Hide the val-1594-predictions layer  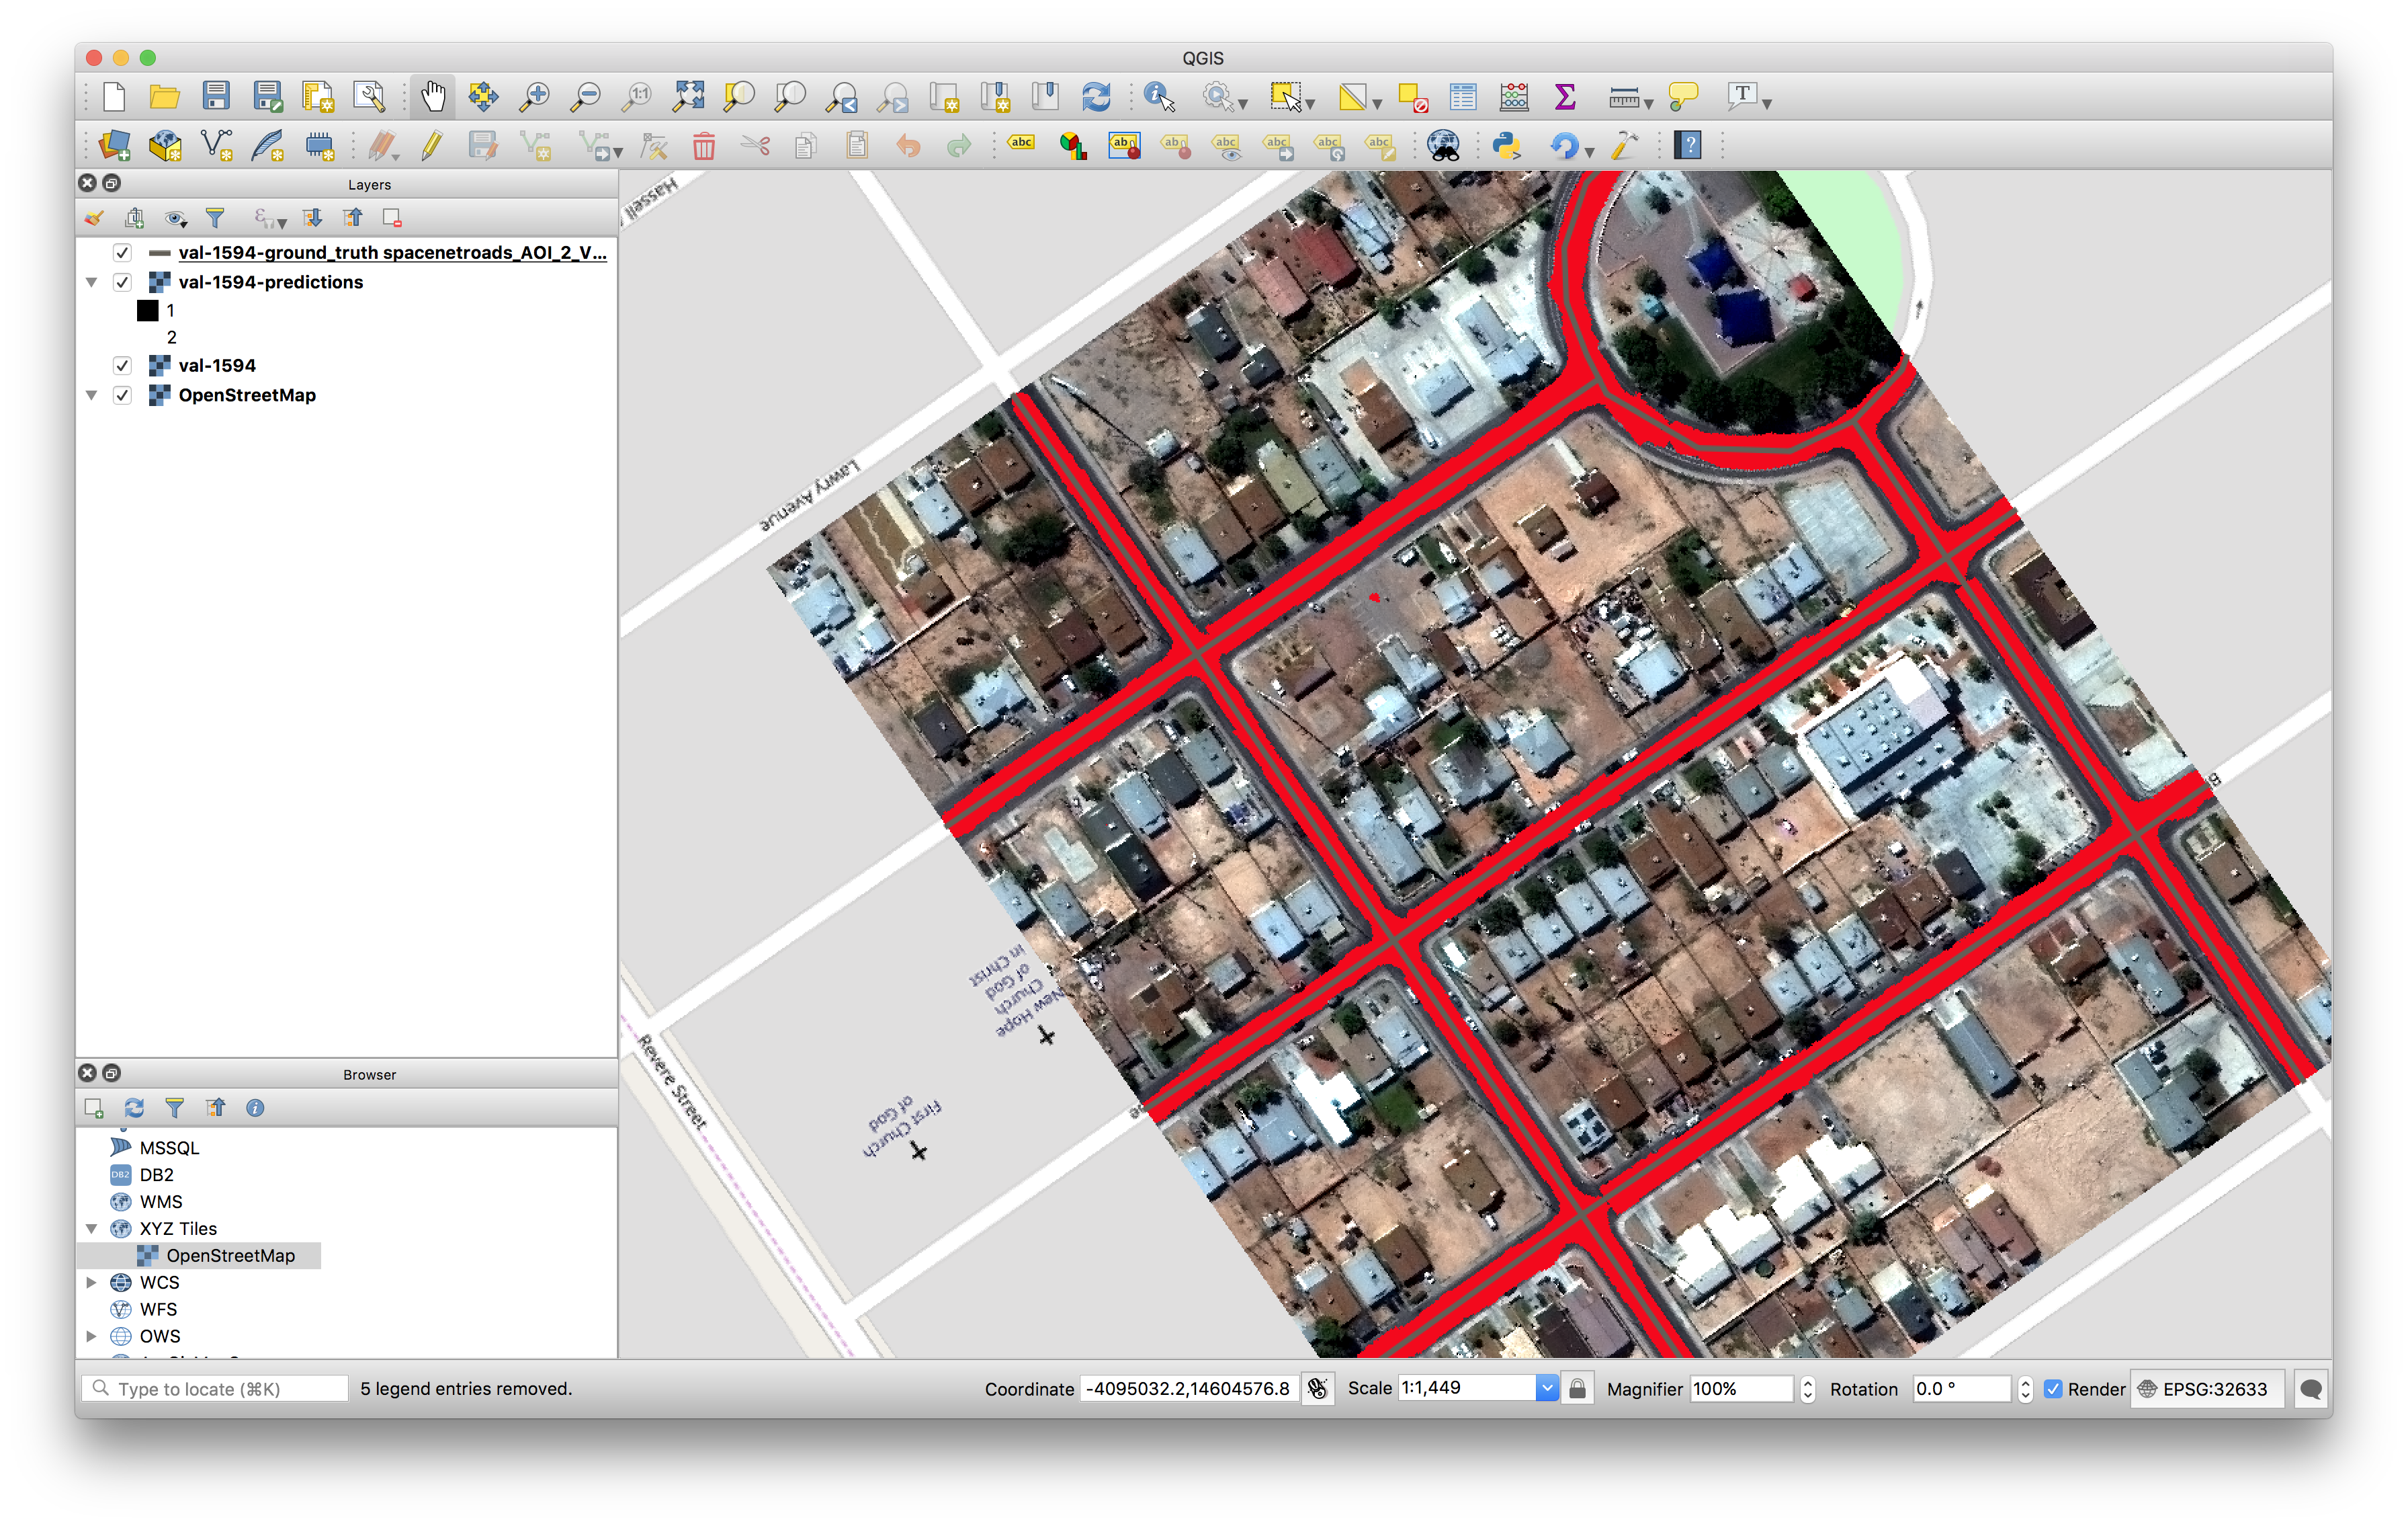point(122,282)
